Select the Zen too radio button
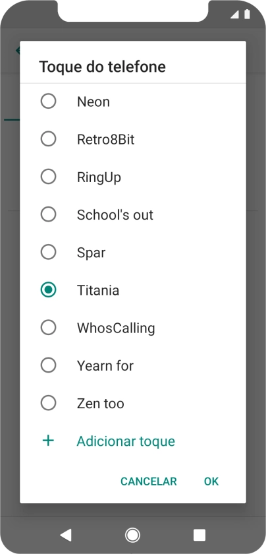Image resolution: width=266 pixels, height=554 pixels. (x=48, y=403)
